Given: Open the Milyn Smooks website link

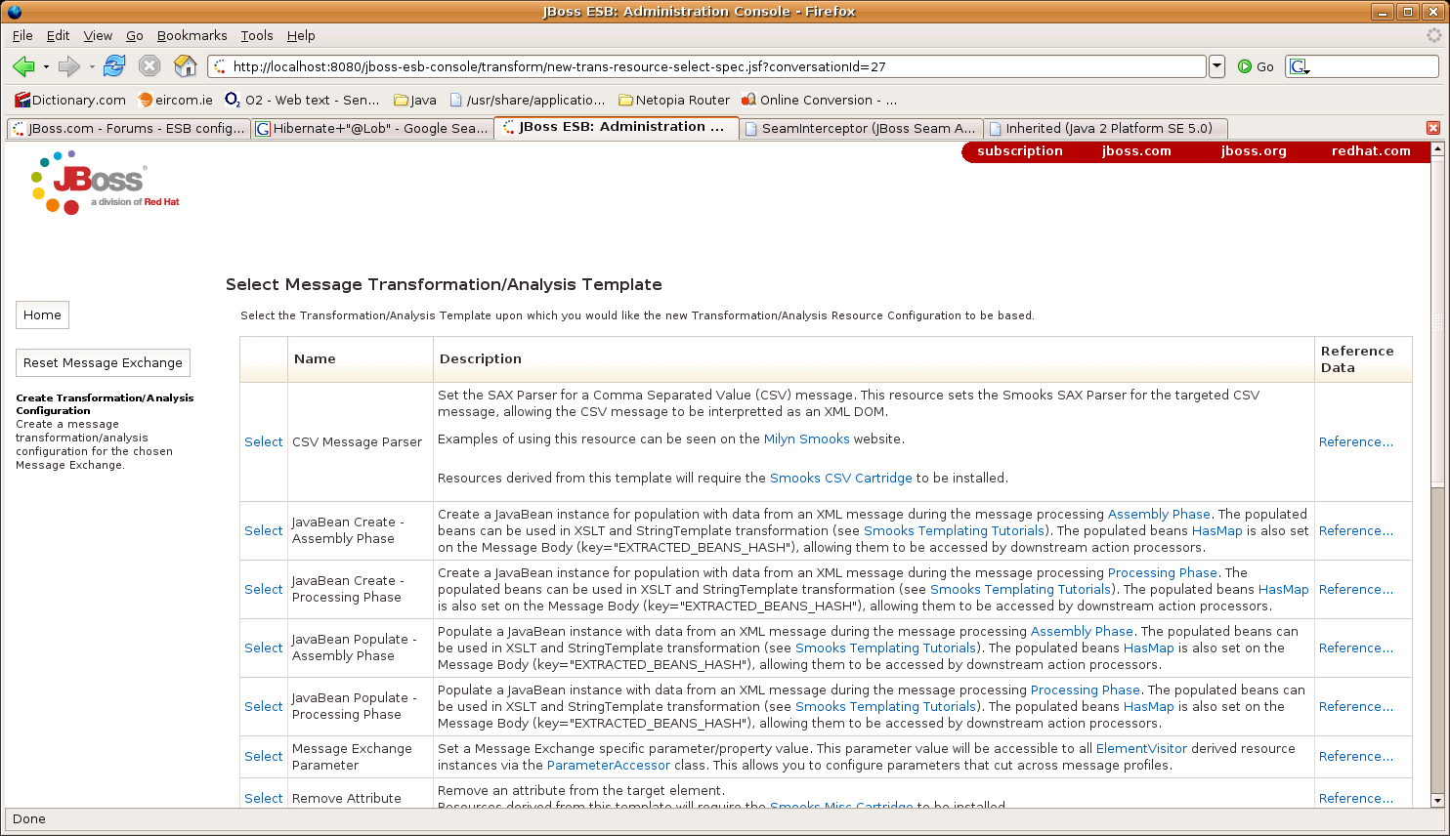Looking at the screenshot, I should click(x=807, y=439).
